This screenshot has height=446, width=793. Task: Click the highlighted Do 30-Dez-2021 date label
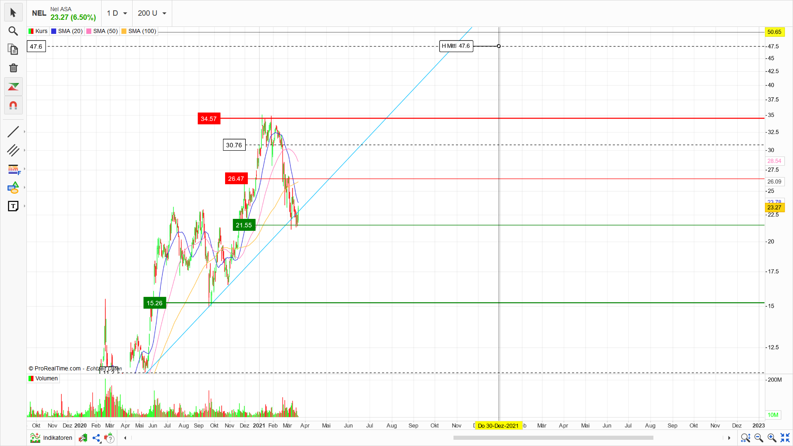498,426
